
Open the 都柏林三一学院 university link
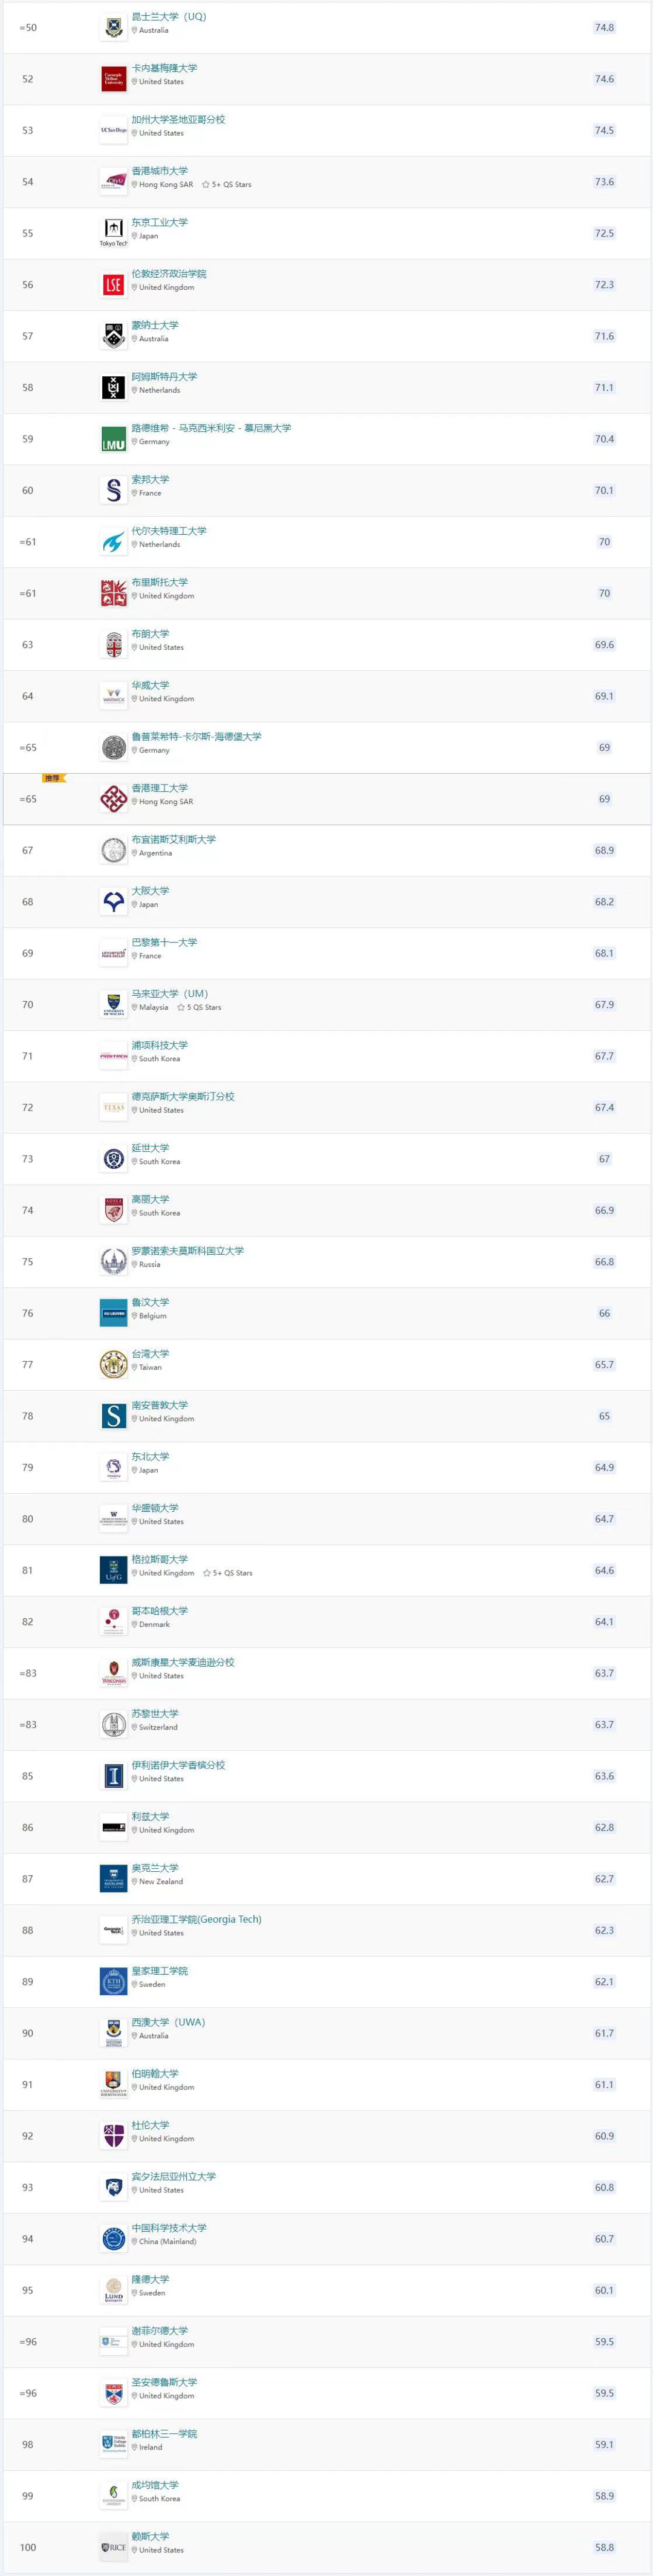(x=164, y=2433)
